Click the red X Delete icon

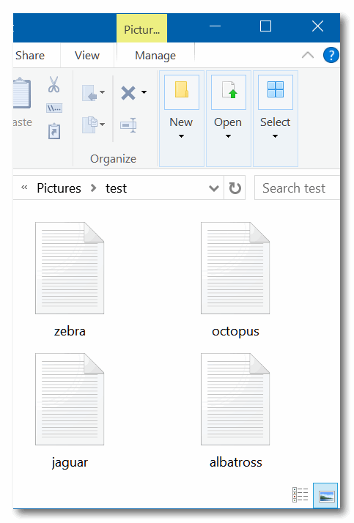pyautogui.click(x=128, y=93)
